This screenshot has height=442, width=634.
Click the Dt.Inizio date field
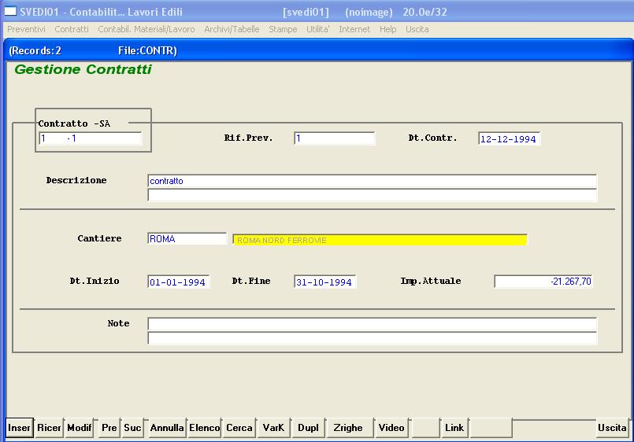[x=178, y=282]
